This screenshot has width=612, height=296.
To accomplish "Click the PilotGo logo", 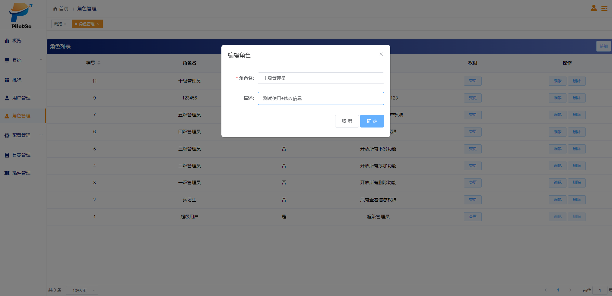I will pyautogui.click(x=21, y=16).
